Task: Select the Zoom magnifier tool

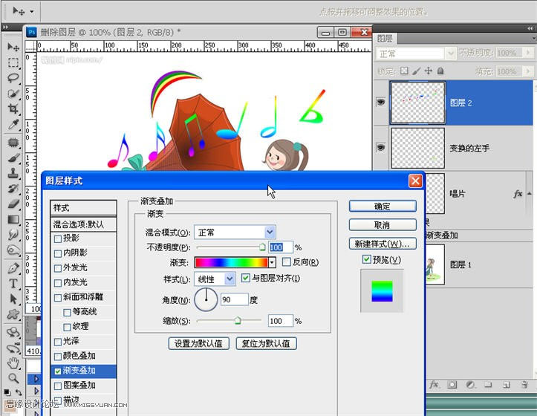Action: click(13, 378)
